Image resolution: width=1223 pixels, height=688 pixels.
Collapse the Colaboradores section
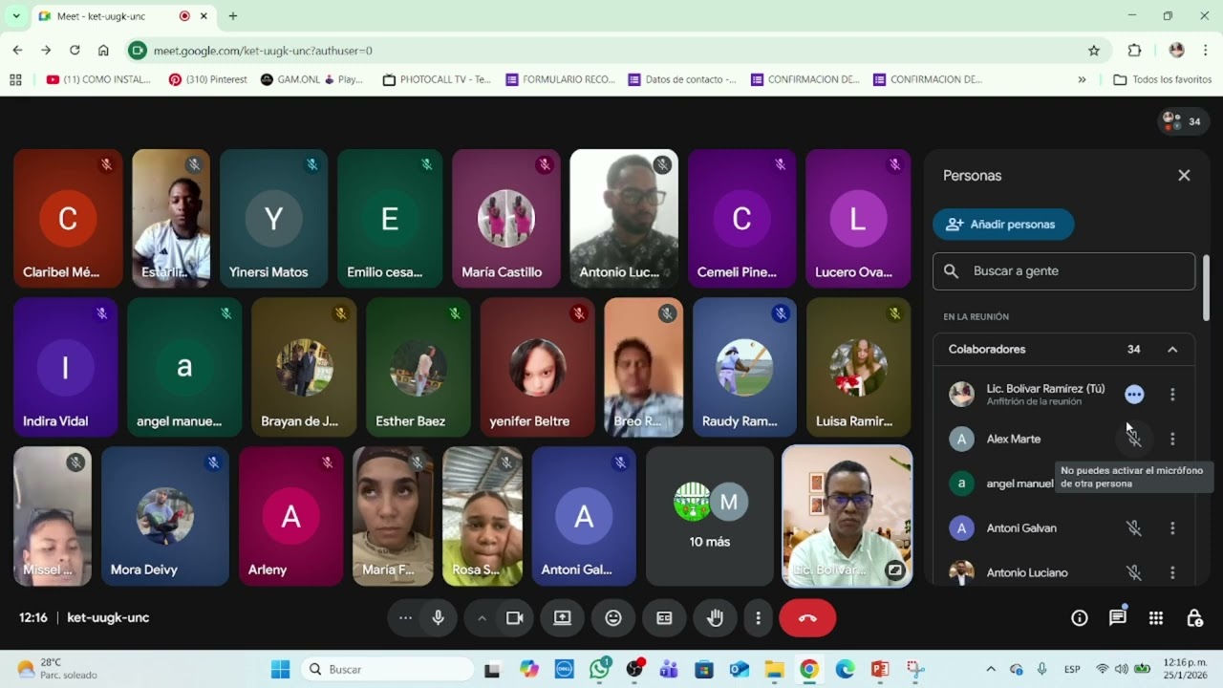click(x=1172, y=350)
